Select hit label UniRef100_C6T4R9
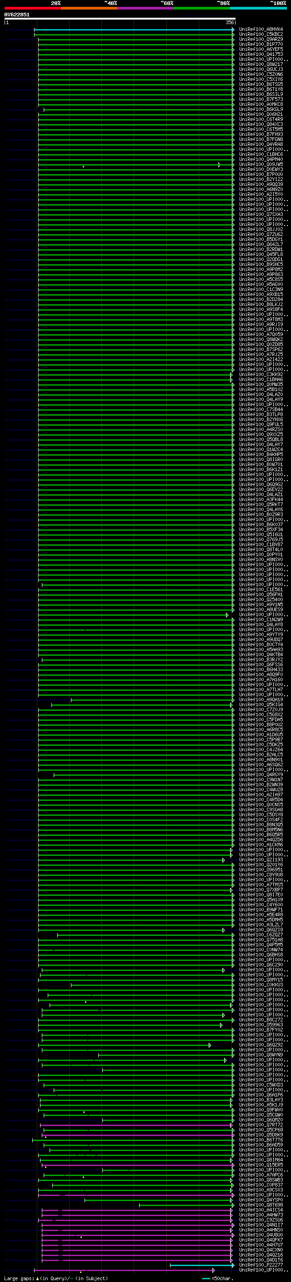291x1282 pixels. click(x=261, y=120)
